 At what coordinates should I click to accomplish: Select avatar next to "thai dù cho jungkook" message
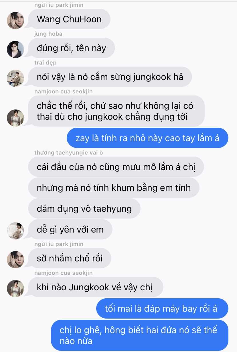(x=15, y=118)
